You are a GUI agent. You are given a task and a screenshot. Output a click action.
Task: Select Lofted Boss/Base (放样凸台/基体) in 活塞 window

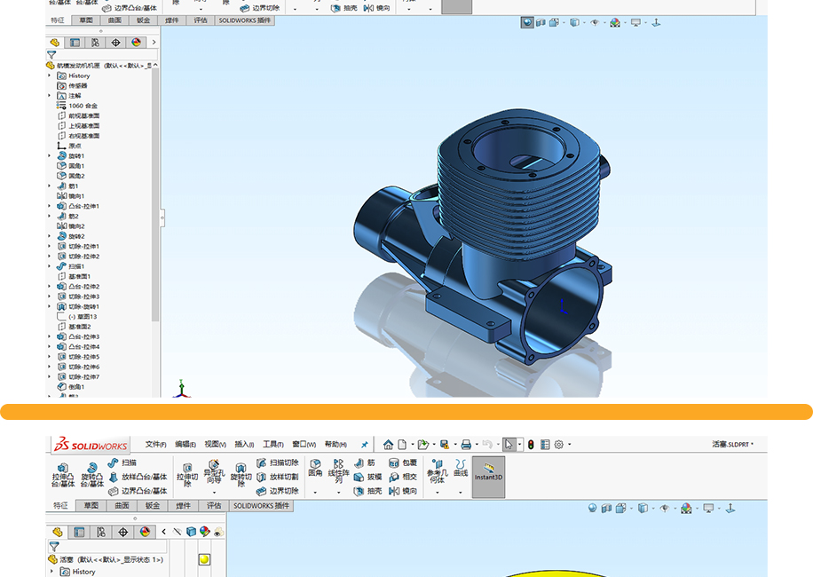[x=138, y=477]
